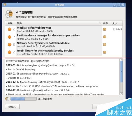This screenshot has height=116, width=132.
Task: Click the 2014-12-16 Jan Horak changelog entry
Action: click(38, 90)
